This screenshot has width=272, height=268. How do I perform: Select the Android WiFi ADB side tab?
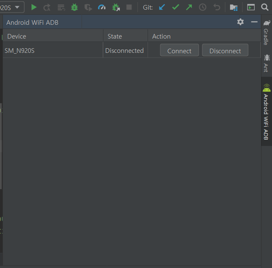tap(267, 112)
